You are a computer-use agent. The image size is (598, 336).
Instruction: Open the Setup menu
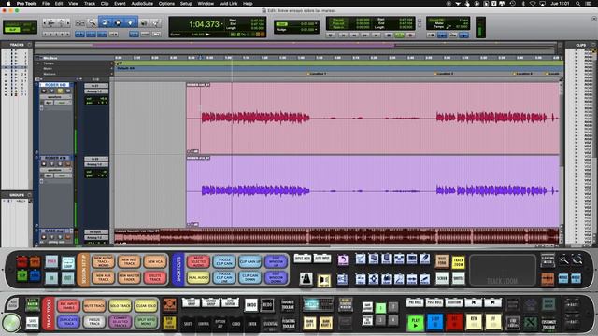[186, 4]
